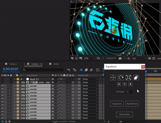Toggle shy switch for layer 112
Viewport: 161px width, 123px height.
53,105
